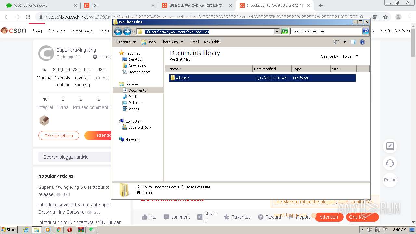Select Music library
Screen dimensions: 416x234
[x=130, y=97]
